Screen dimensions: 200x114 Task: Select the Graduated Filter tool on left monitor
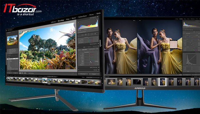point(89,34)
